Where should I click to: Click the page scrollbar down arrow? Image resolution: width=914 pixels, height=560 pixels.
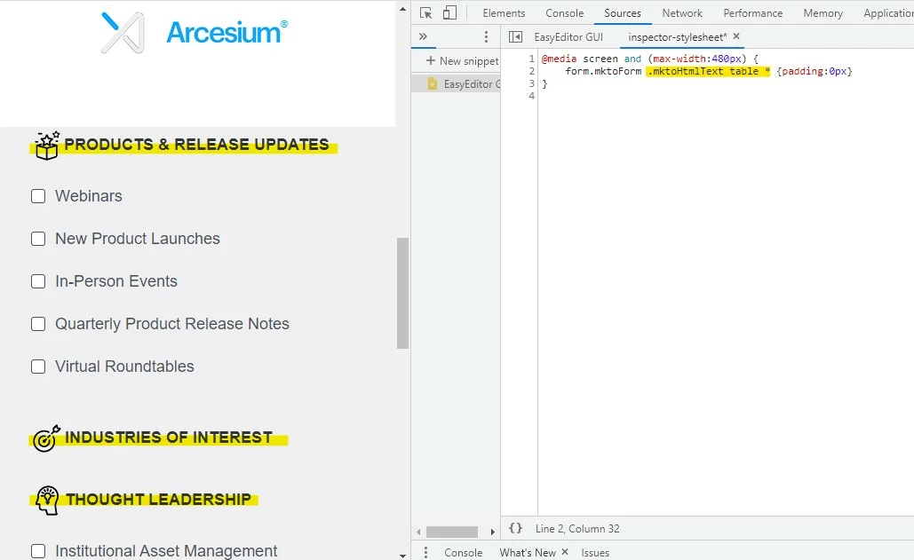402,556
